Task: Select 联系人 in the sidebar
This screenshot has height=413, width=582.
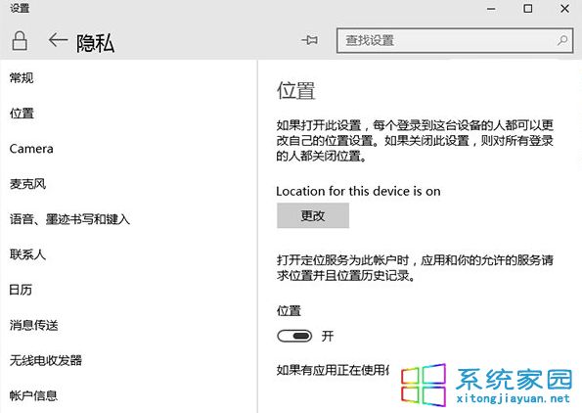Action: pyautogui.click(x=27, y=254)
